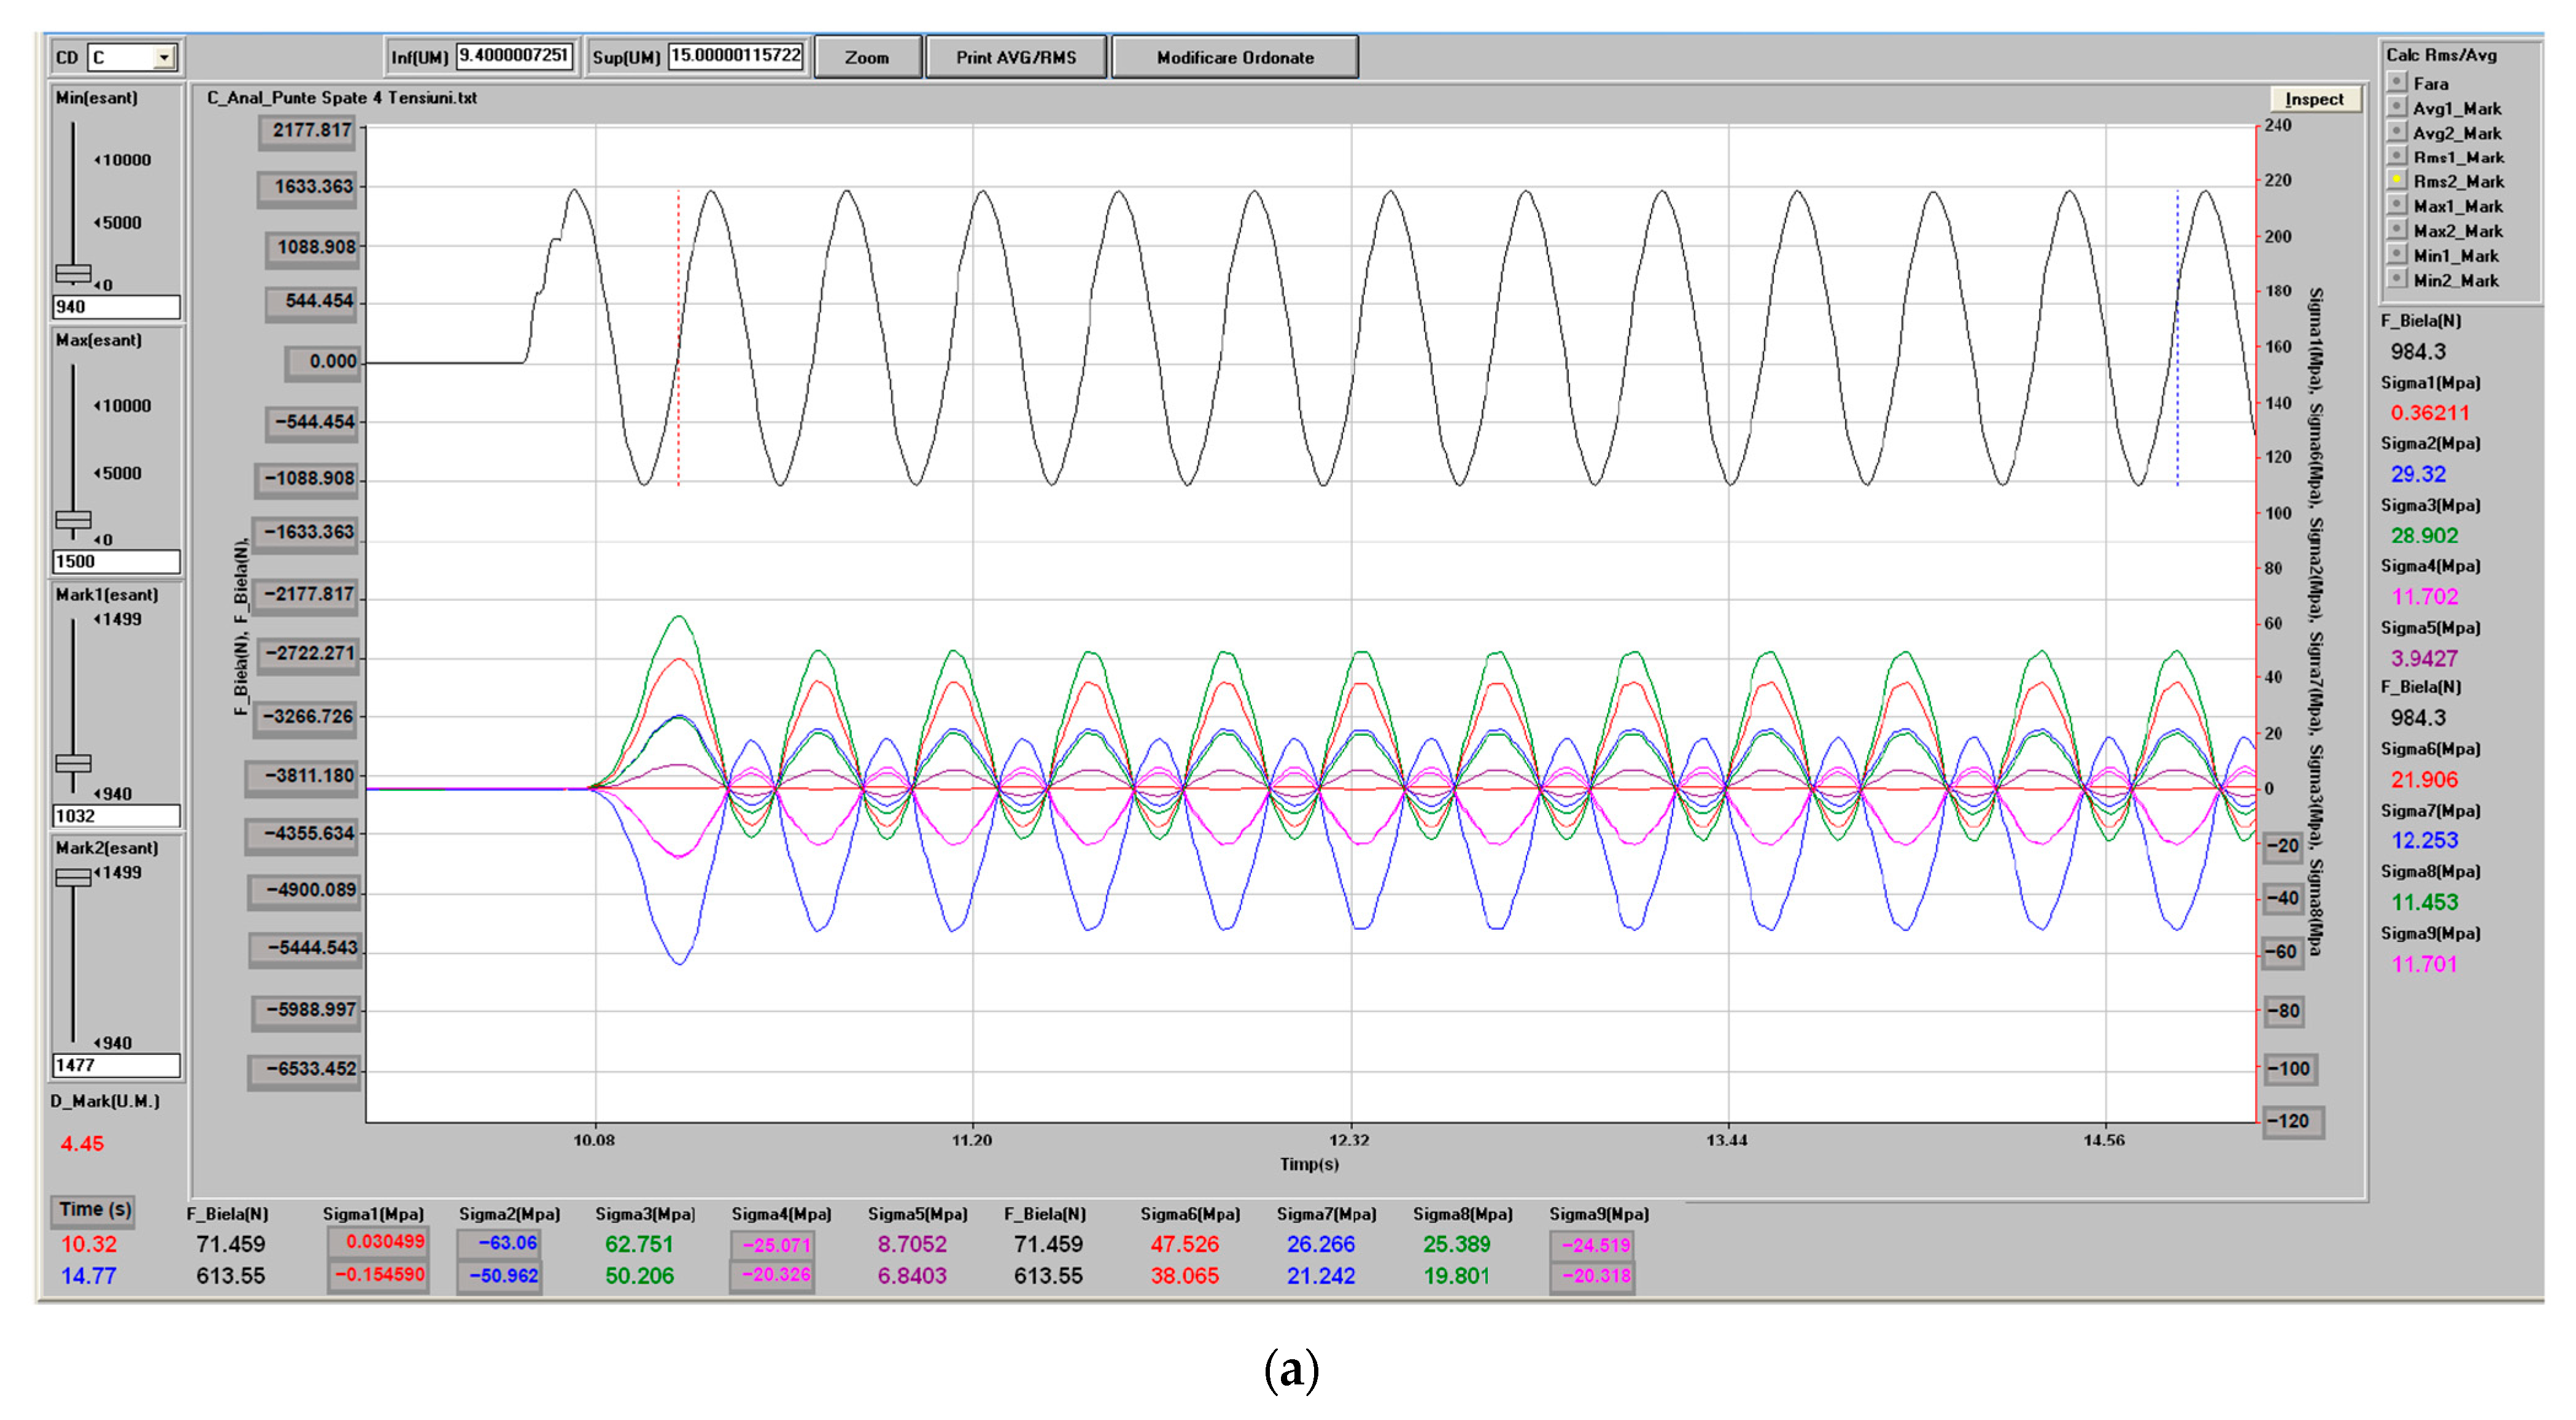
Task: Click the Mark2(esant) slider handle
Action: 73,877
